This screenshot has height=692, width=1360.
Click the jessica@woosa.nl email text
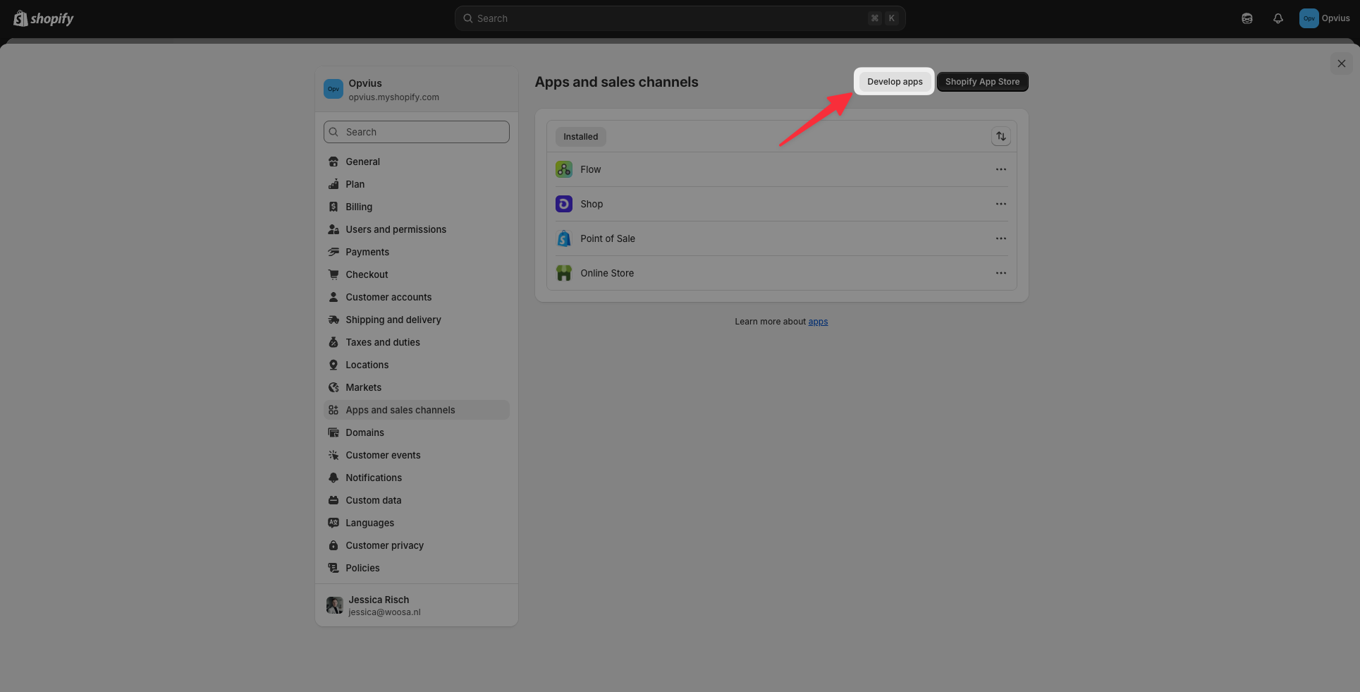click(x=384, y=612)
